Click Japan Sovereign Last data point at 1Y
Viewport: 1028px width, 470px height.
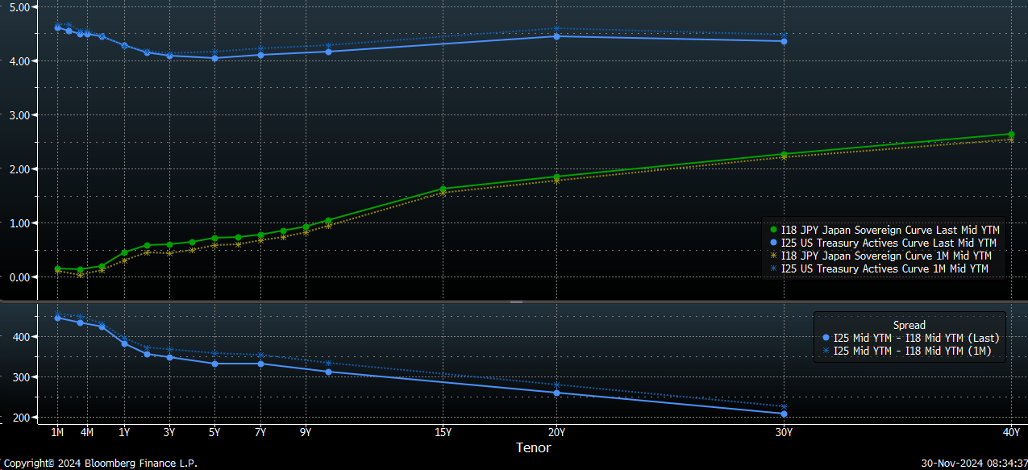(124, 253)
